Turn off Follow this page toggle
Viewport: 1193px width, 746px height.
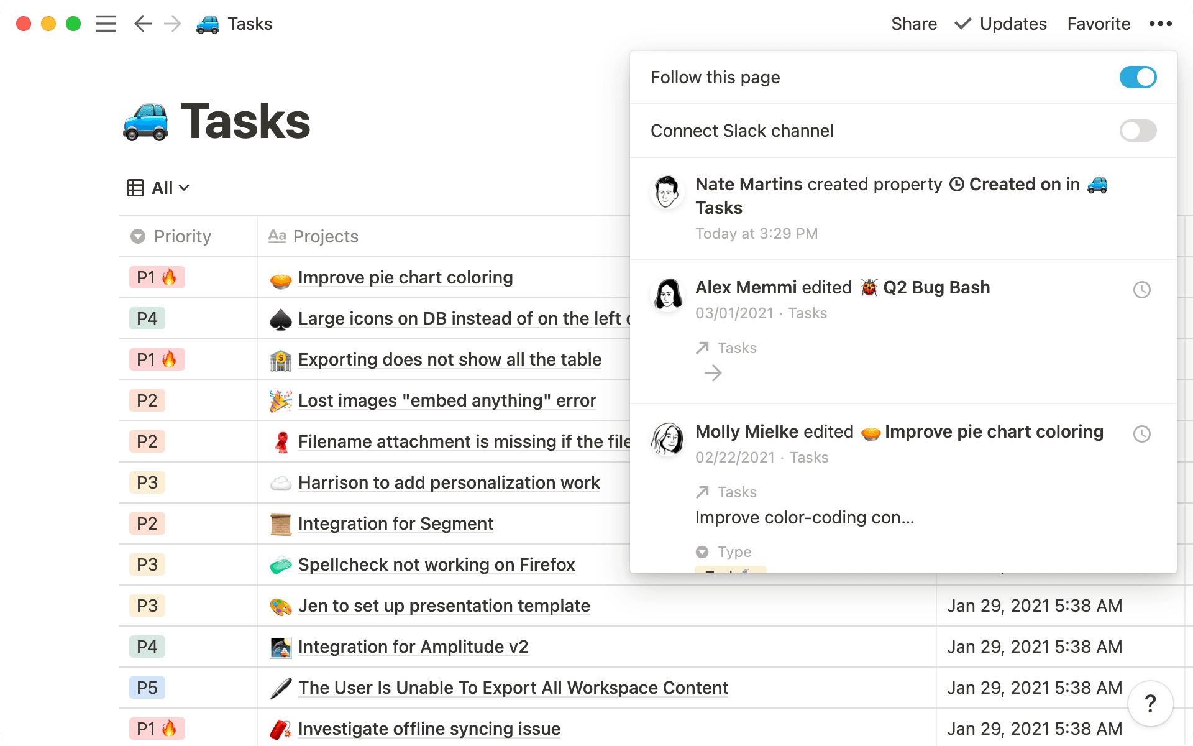click(x=1137, y=77)
